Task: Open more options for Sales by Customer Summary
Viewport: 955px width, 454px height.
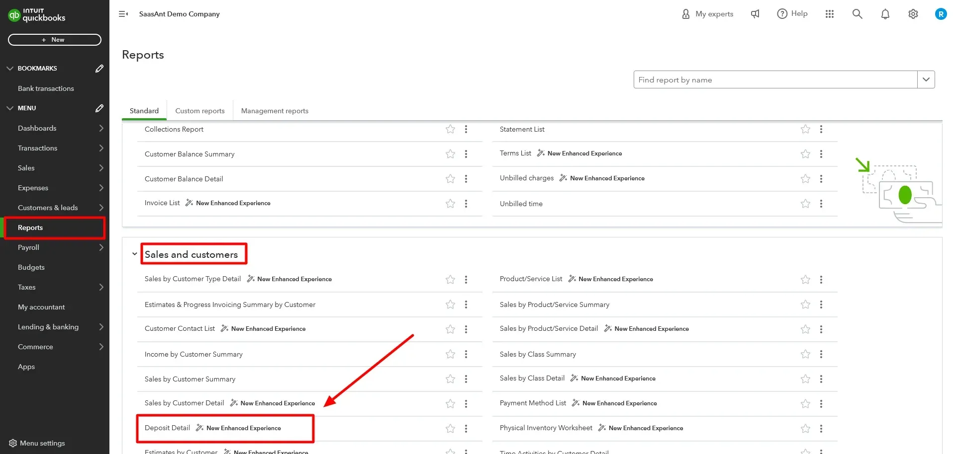Action: (x=466, y=379)
